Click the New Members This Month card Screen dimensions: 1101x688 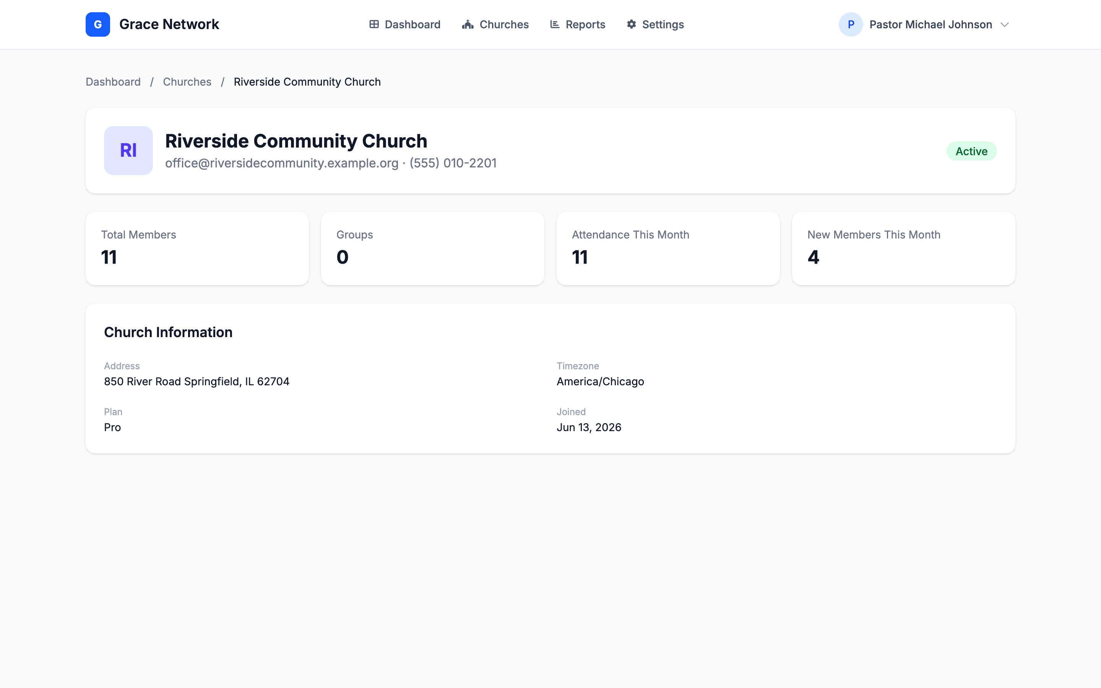coord(904,248)
